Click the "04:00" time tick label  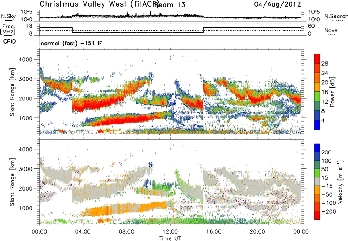83,232
